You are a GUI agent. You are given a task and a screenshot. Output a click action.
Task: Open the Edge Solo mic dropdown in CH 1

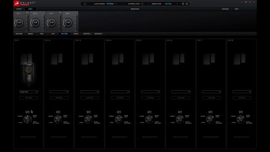pos(29,92)
